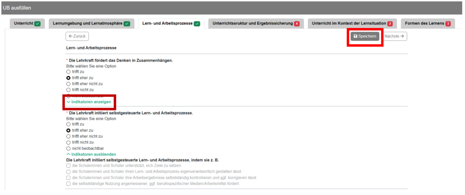Open Unterricht im Kontext der Lernsituation tab
This screenshot has height=195, width=465.
point(349,24)
